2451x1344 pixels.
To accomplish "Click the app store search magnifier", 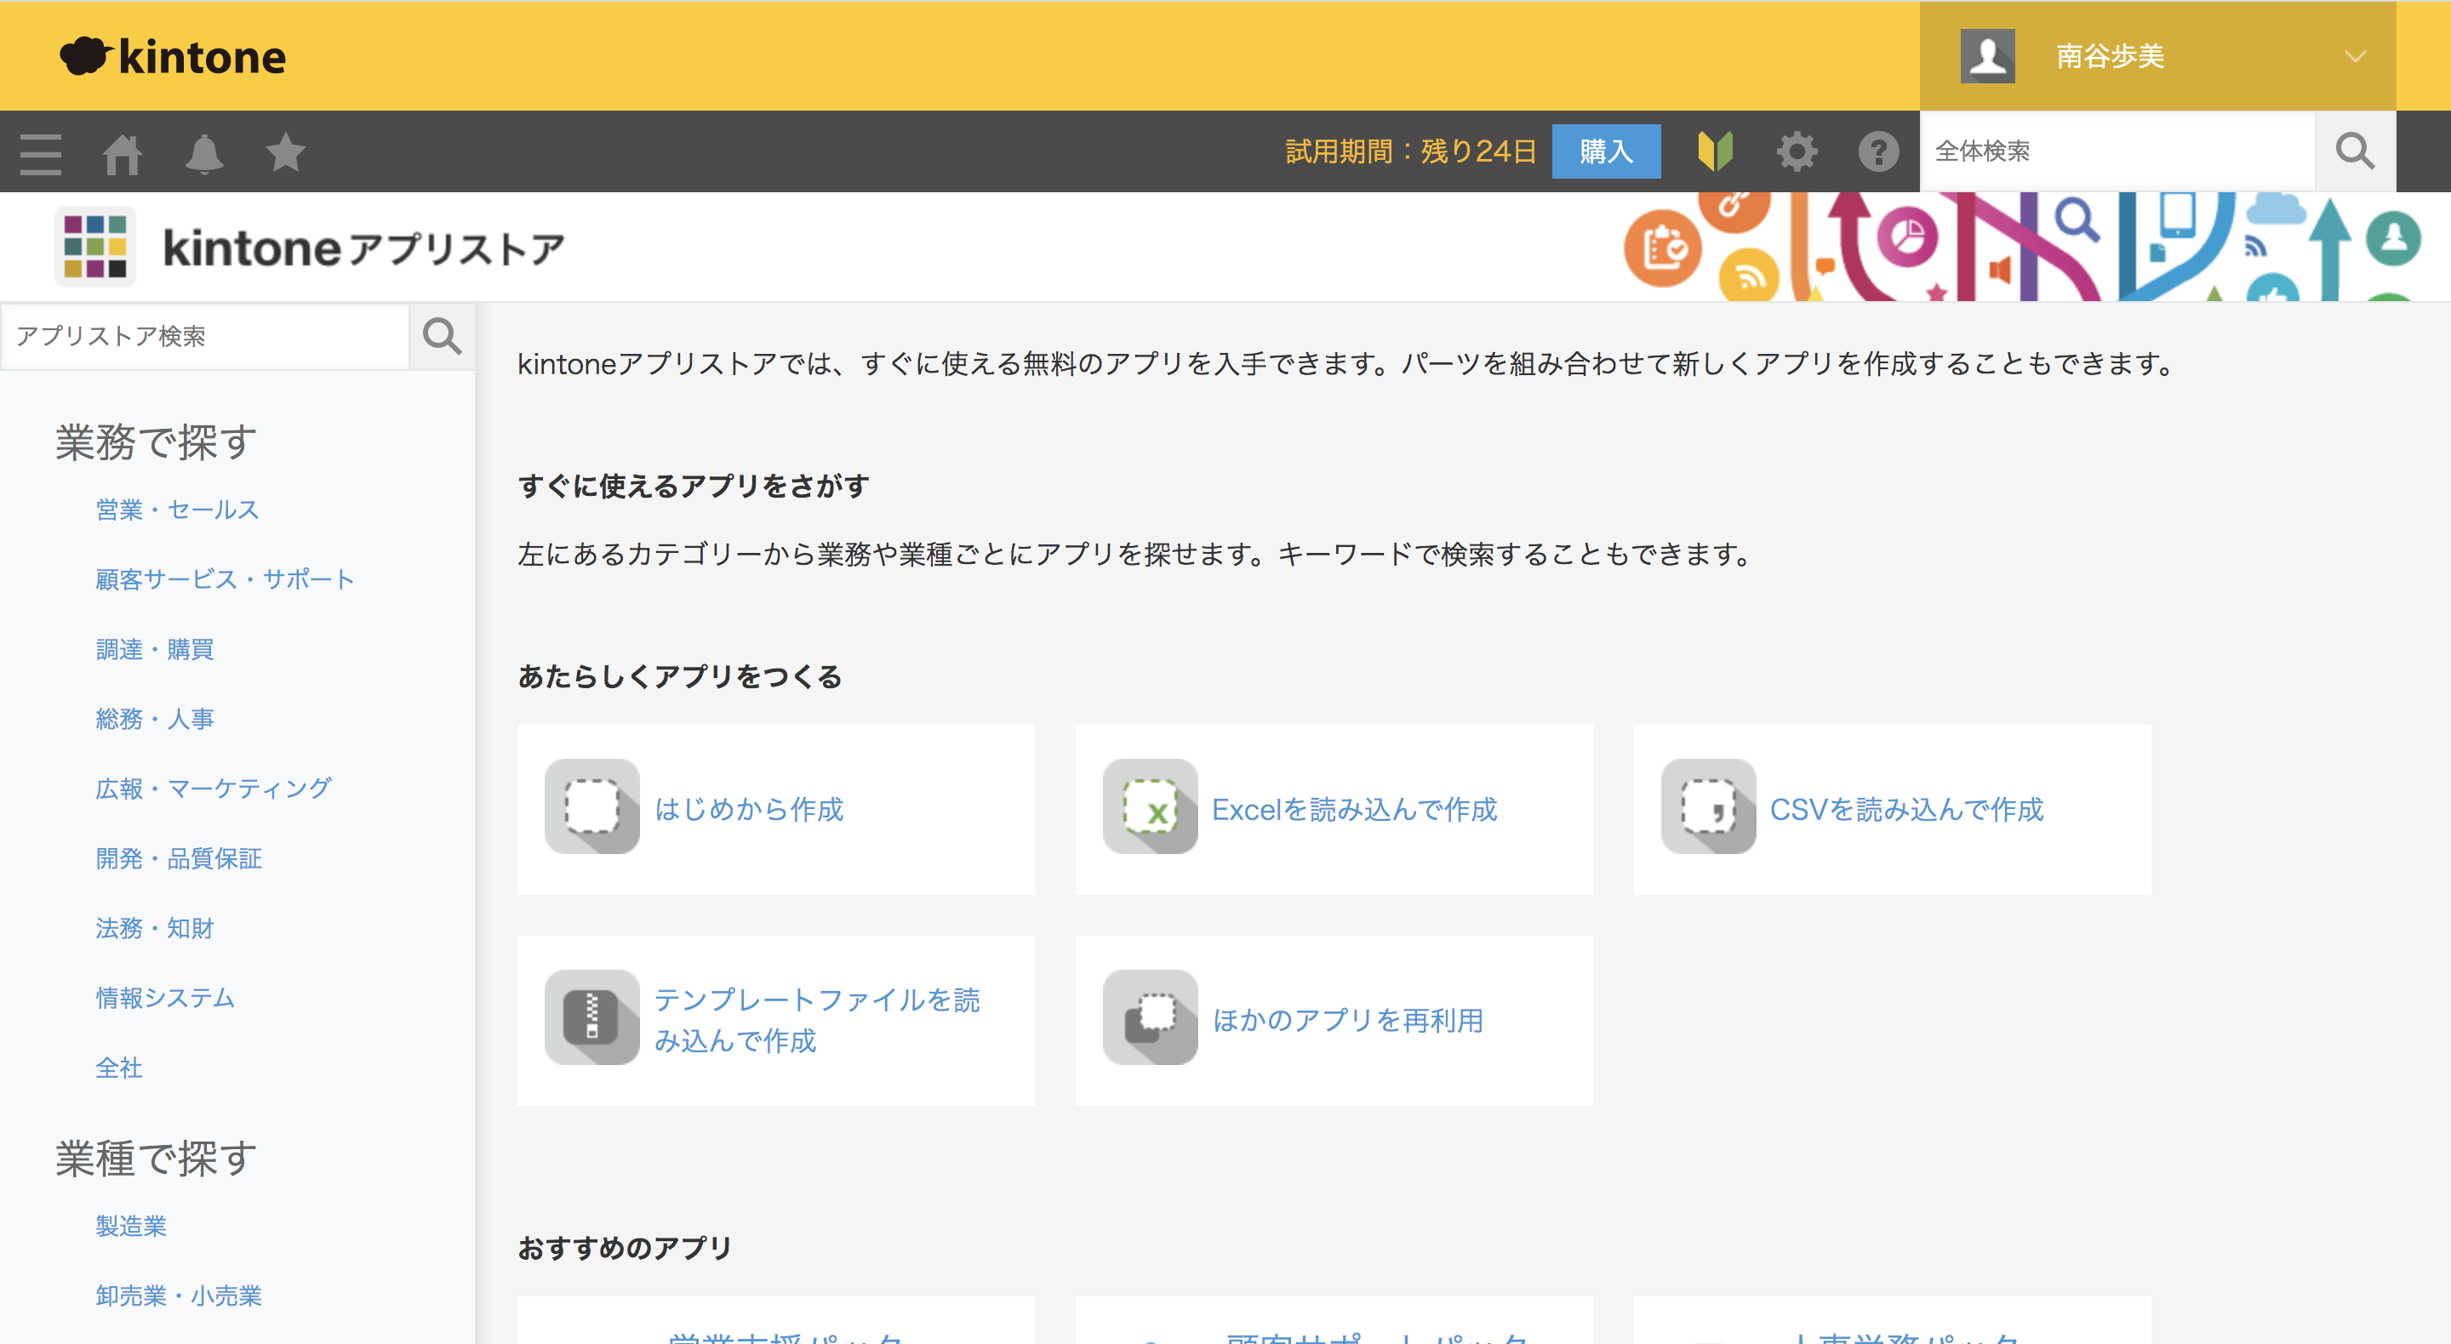I will 443,336.
